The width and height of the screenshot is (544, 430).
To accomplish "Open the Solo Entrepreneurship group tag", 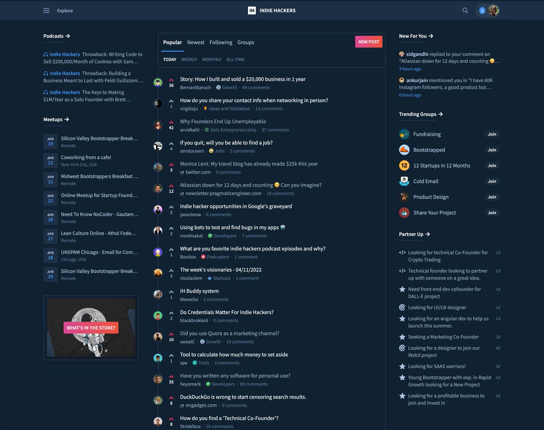I will point(233,130).
